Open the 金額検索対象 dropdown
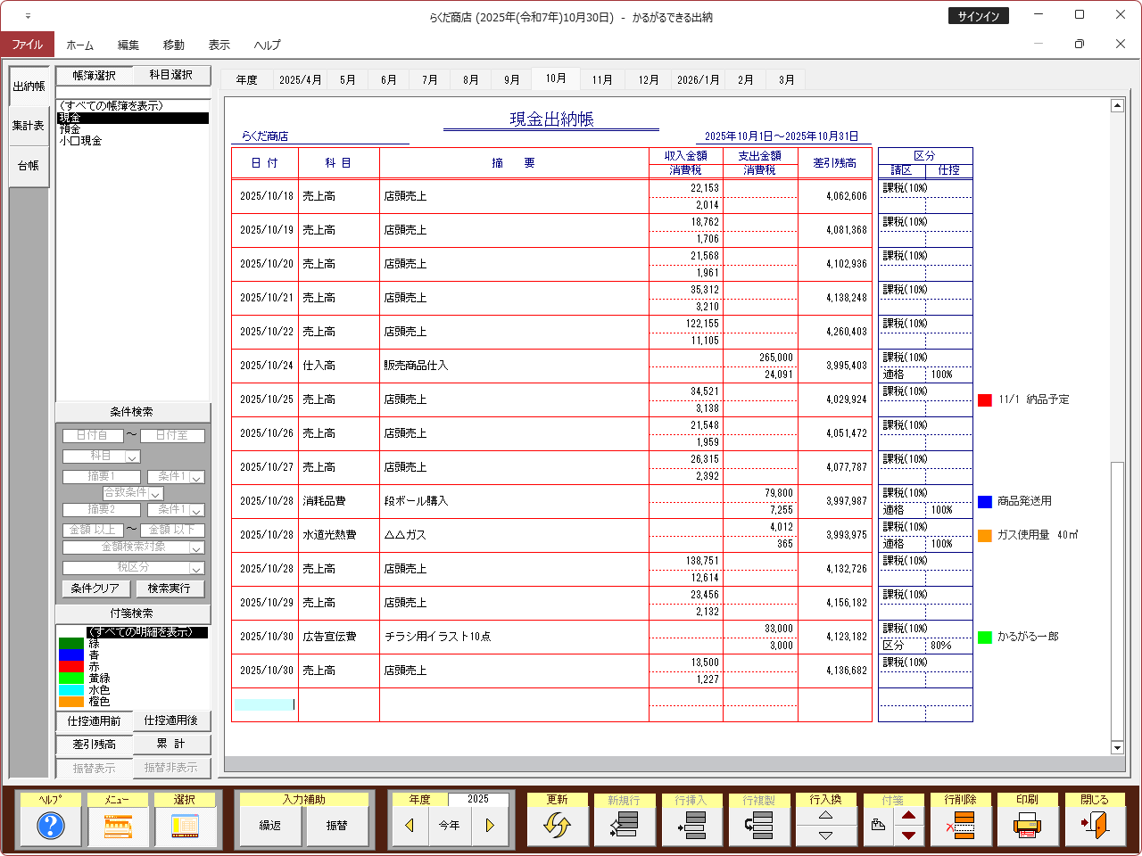The height and width of the screenshot is (856, 1142). tap(196, 547)
